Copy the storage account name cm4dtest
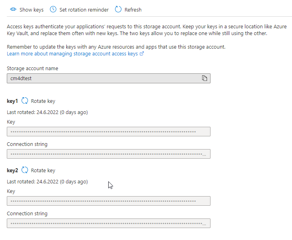The image size is (292, 240). [x=204, y=79]
